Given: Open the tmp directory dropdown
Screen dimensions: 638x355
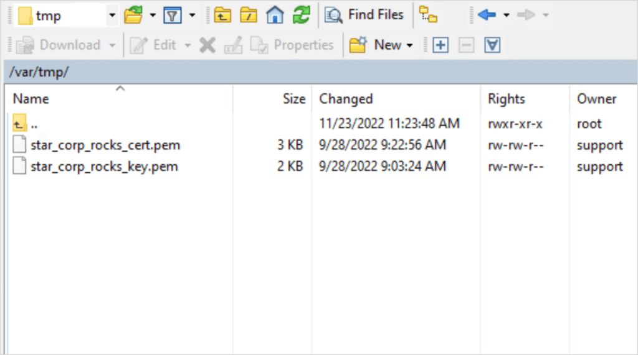Looking at the screenshot, I should (112, 15).
